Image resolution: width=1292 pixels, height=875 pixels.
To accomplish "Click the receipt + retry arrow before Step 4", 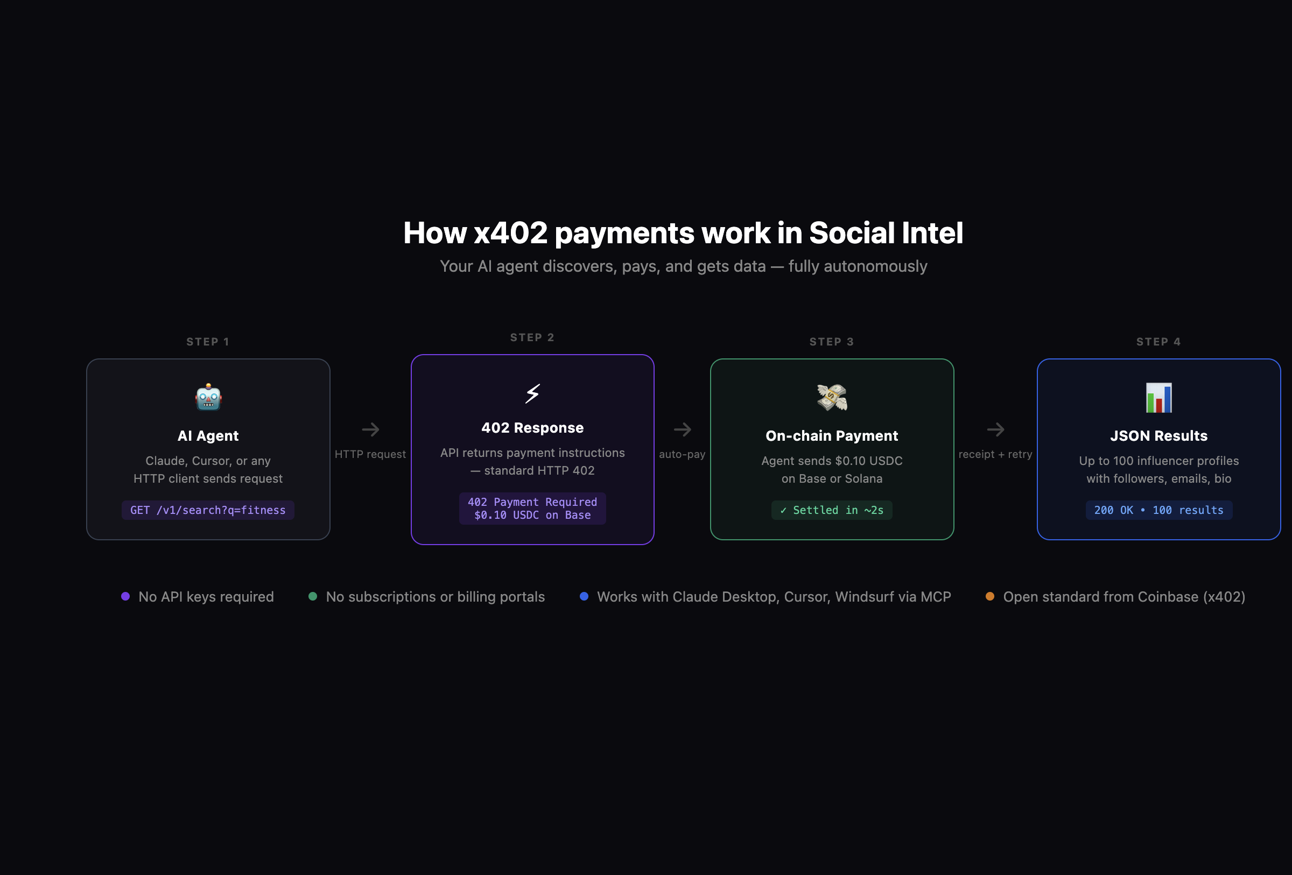I will coord(997,429).
